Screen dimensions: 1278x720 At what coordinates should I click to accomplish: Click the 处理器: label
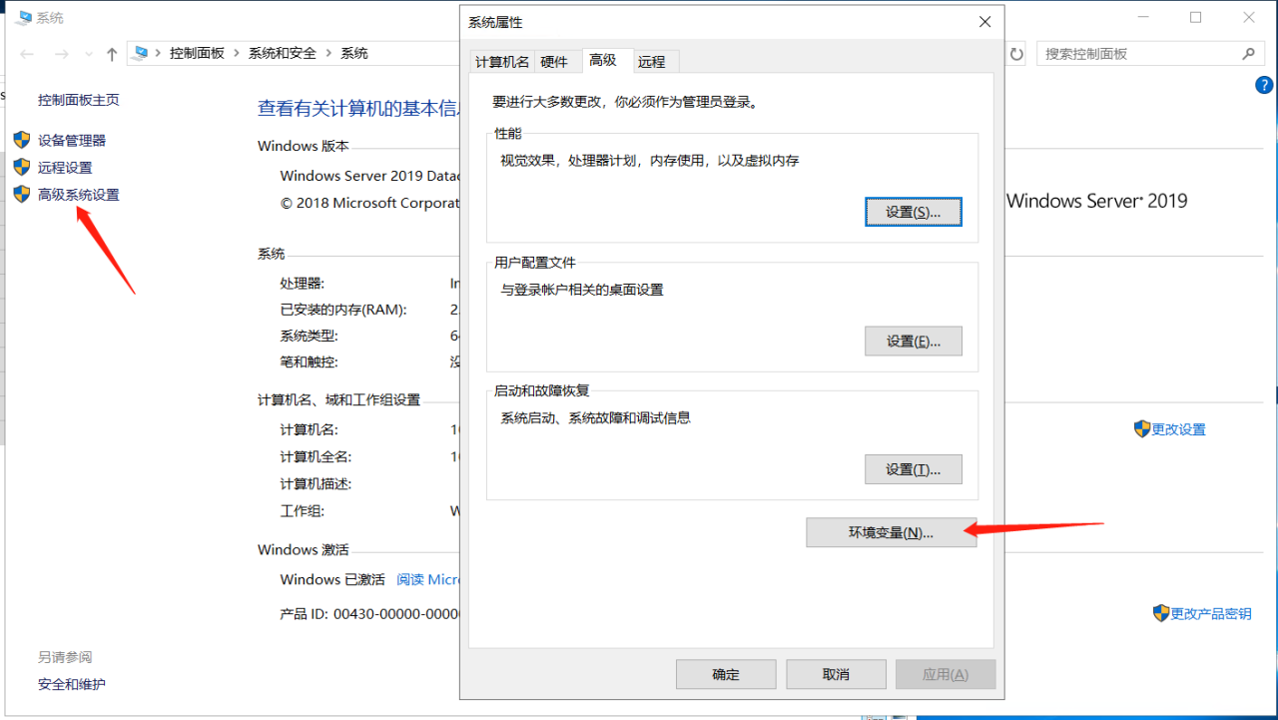[x=303, y=284]
